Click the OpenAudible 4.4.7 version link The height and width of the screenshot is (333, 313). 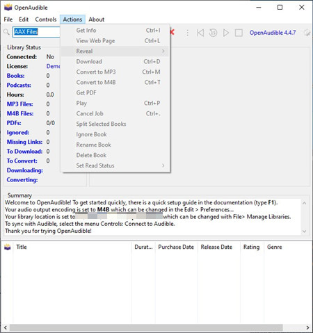click(273, 33)
